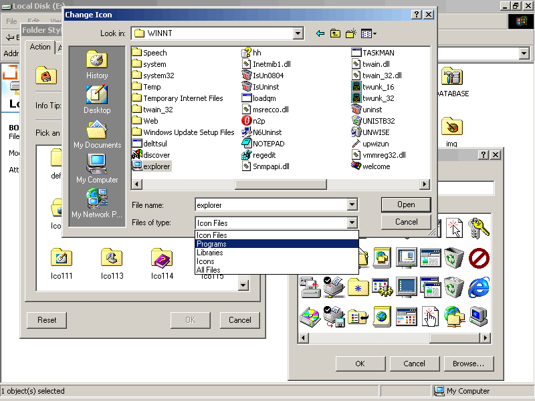Select the NOTEPAD program file
The image size is (535, 401).
coord(263,144)
